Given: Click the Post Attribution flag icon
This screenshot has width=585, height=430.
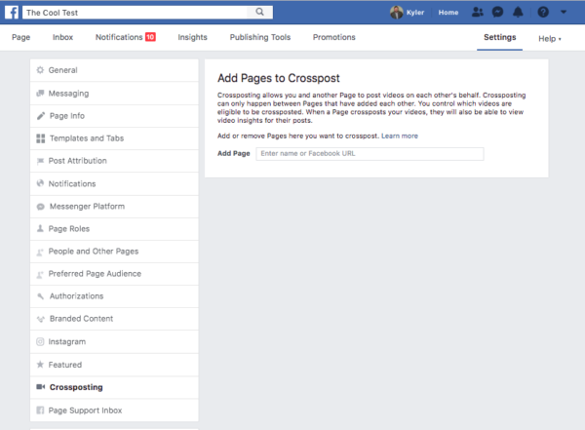Looking at the screenshot, I should coord(40,161).
